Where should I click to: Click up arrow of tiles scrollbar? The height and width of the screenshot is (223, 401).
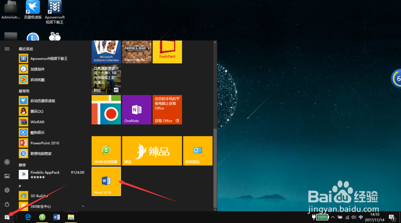(x=215, y=43)
